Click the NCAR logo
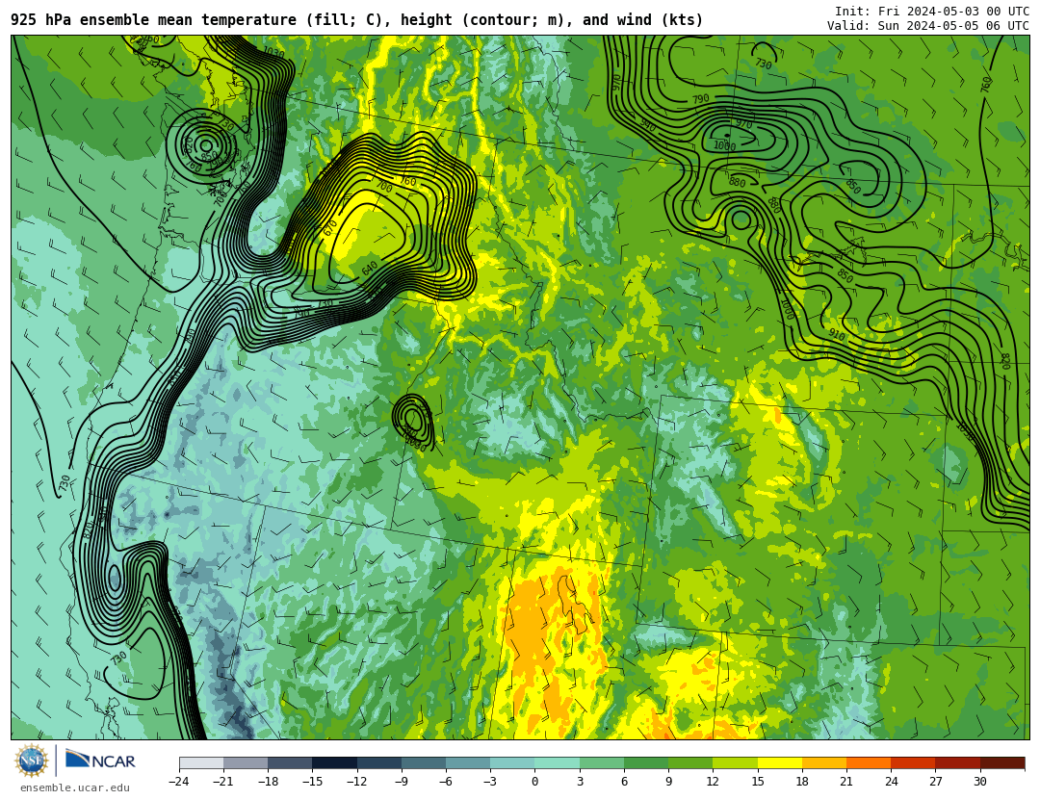The image size is (1040, 800). (101, 761)
